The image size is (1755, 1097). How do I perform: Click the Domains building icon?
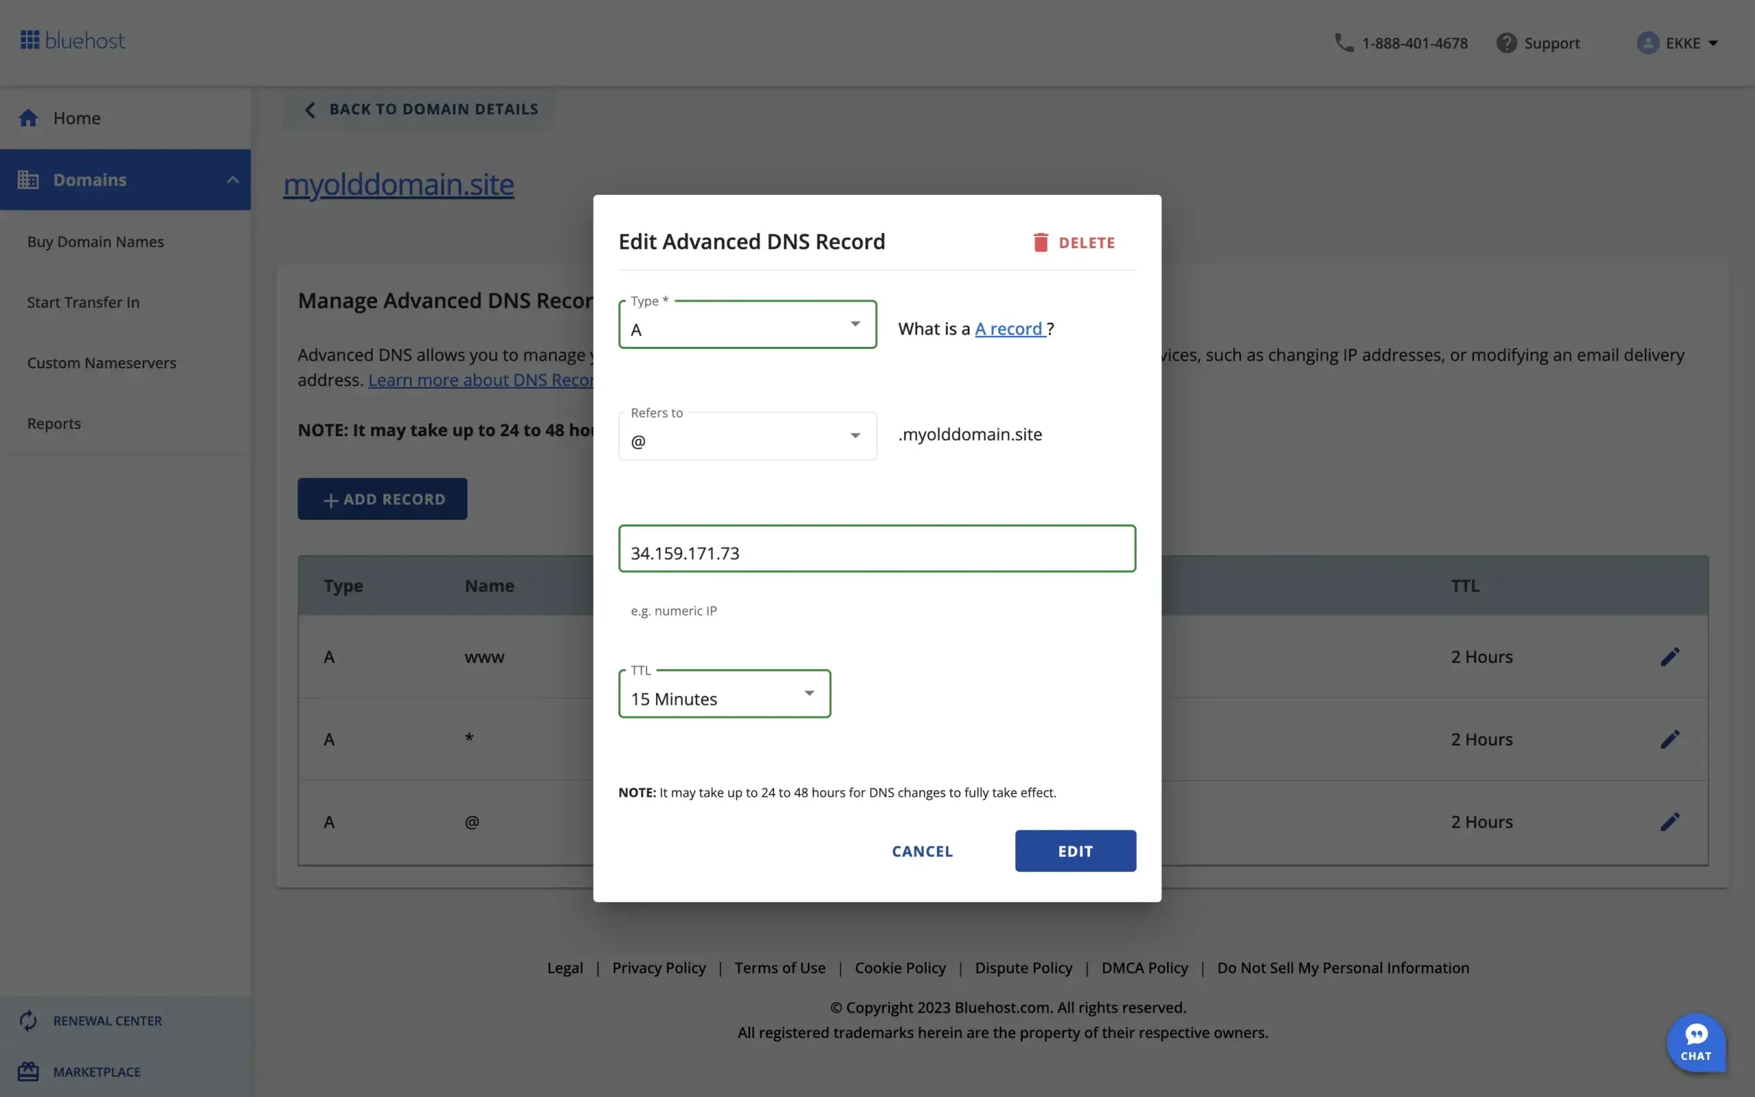(29, 179)
